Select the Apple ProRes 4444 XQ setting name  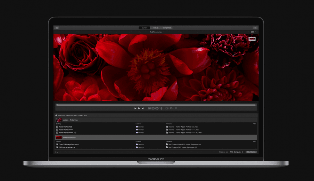pos(67,133)
